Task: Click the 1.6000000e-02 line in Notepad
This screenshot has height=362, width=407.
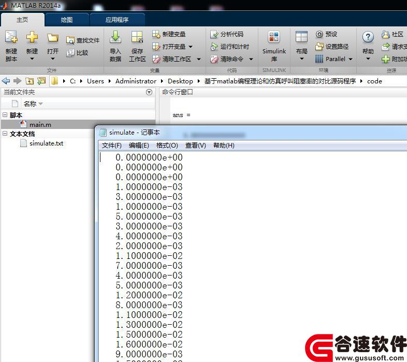Action: pos(149,344)
